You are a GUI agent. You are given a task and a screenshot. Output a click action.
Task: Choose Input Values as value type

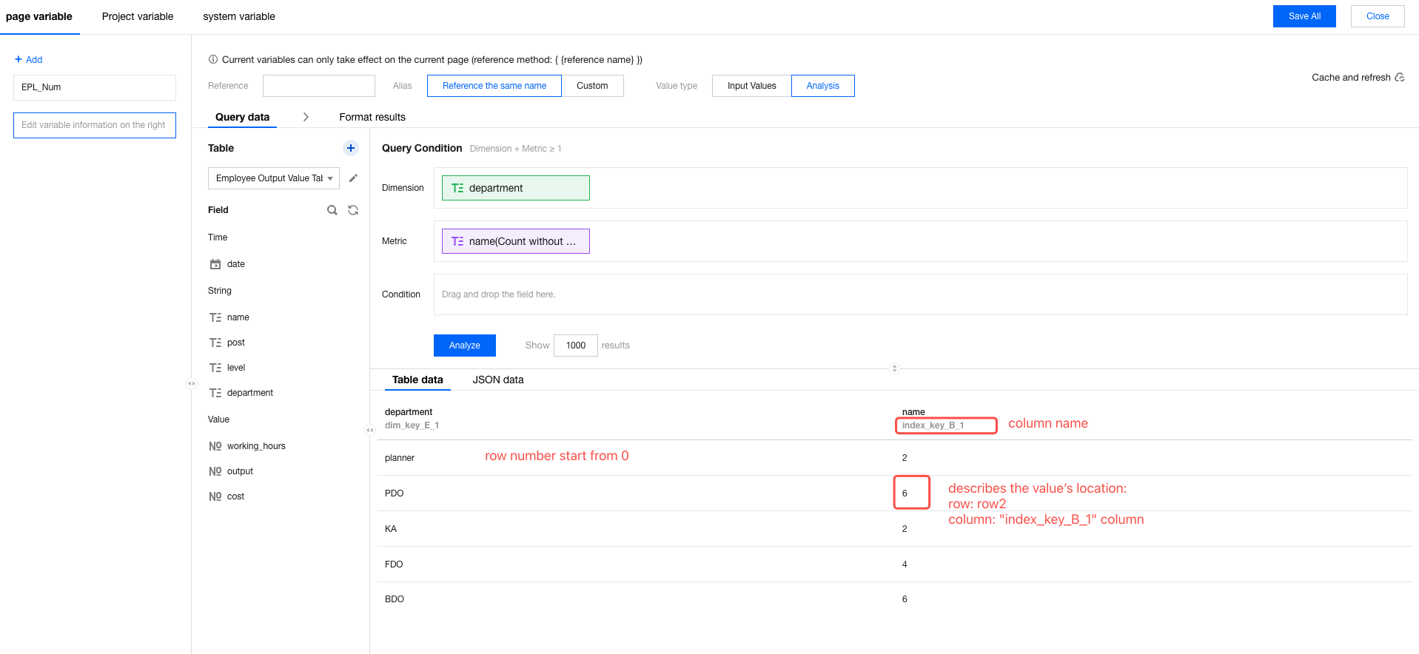point(751,86)
